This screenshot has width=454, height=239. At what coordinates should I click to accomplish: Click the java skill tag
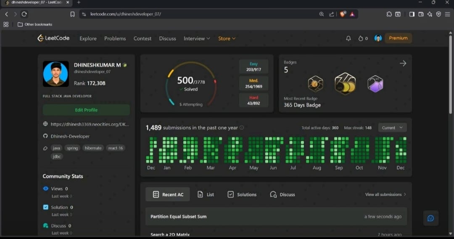[x=56, y=148]
